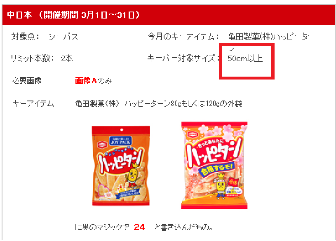This screenshot has width=336, height=241.
Task: Click the に黒のマジックで text
Action: tap(102, 227)
